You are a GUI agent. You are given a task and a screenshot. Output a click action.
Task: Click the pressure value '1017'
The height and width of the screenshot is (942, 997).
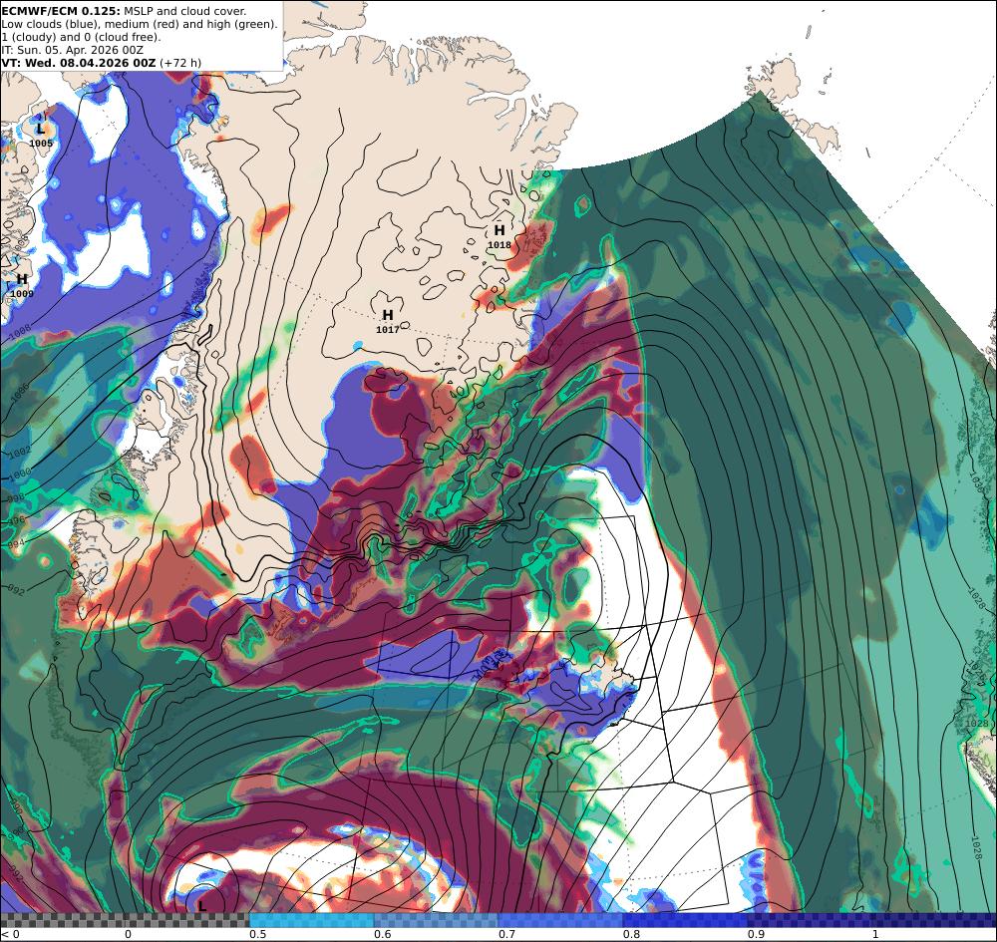tap(387, 329)
